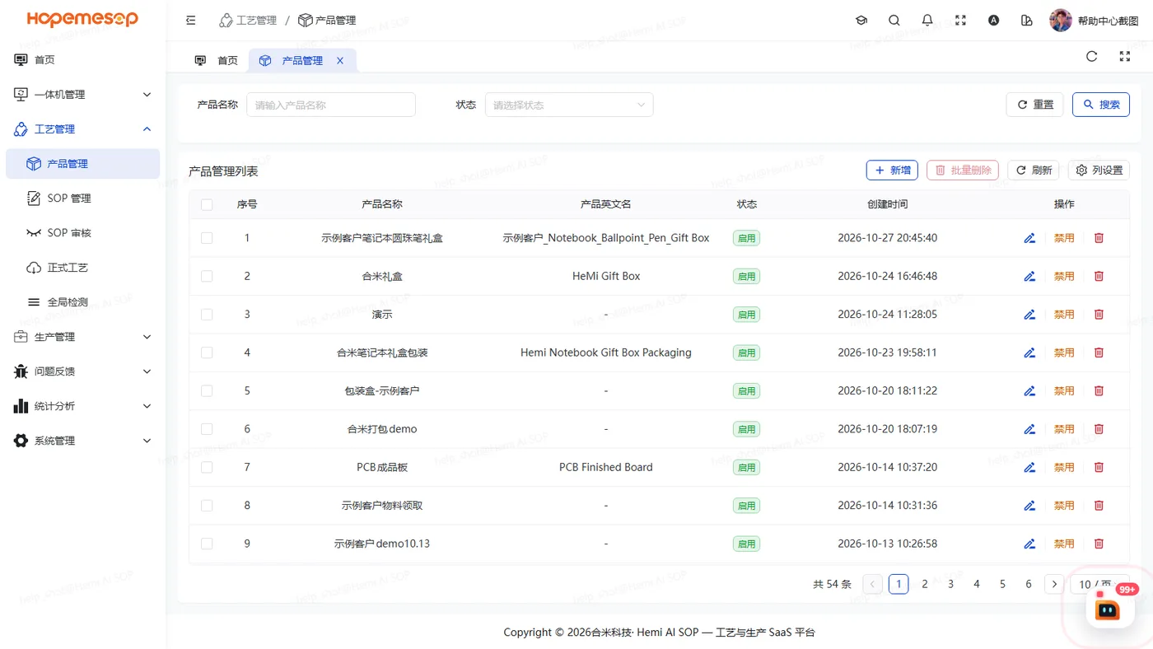The image size is (1153, 649).
Task: Toggle fullscreen icon in top header
Action: pos(960,21)
